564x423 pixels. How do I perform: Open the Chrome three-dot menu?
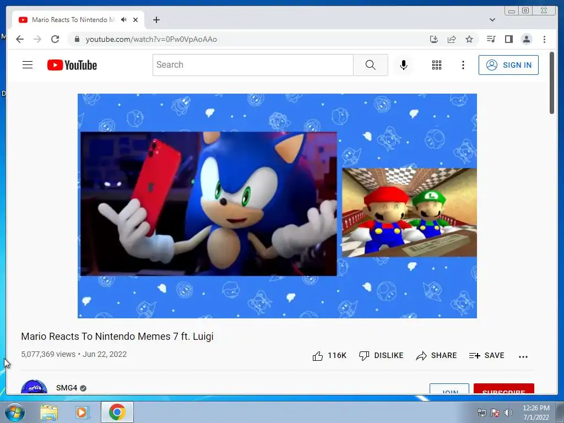point(544,39)
